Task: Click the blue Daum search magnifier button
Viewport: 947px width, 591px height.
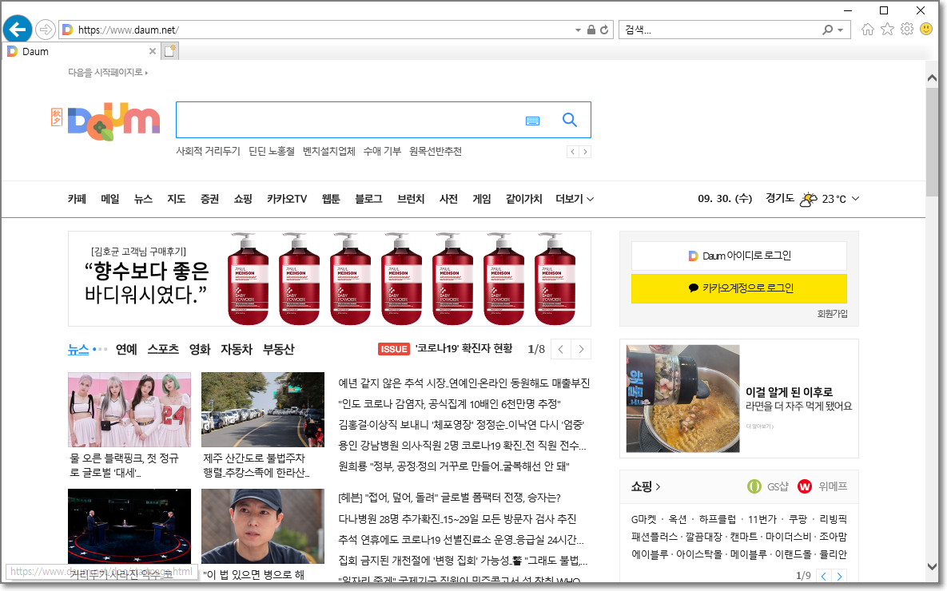Action: point(570,120)
